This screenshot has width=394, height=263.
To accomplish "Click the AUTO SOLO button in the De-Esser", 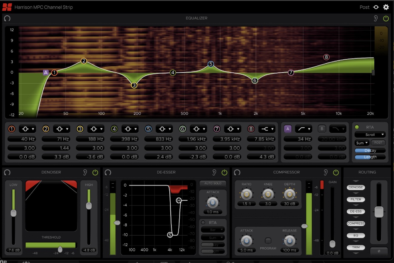I will point(212,183).
